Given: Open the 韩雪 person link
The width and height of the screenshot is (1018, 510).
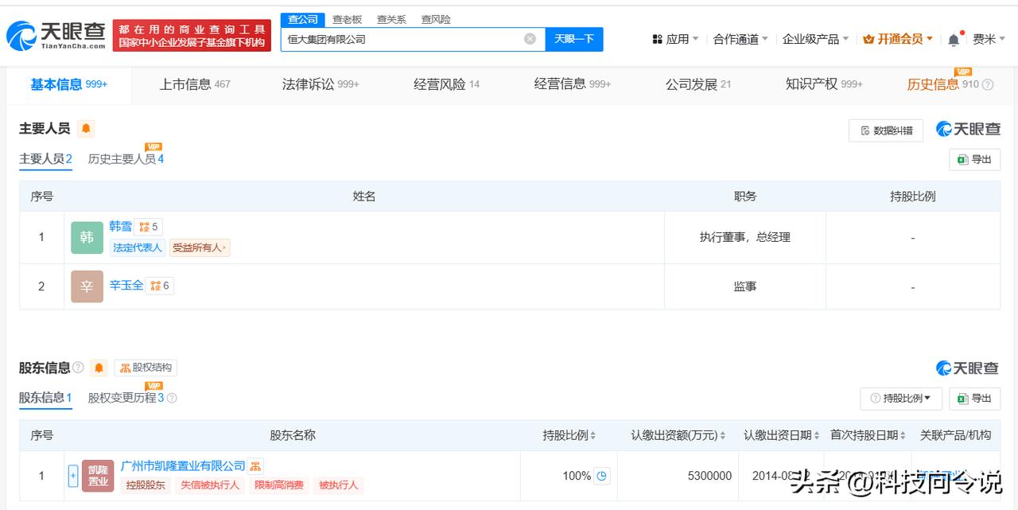Looking at the screenshot, I should 121,227.
